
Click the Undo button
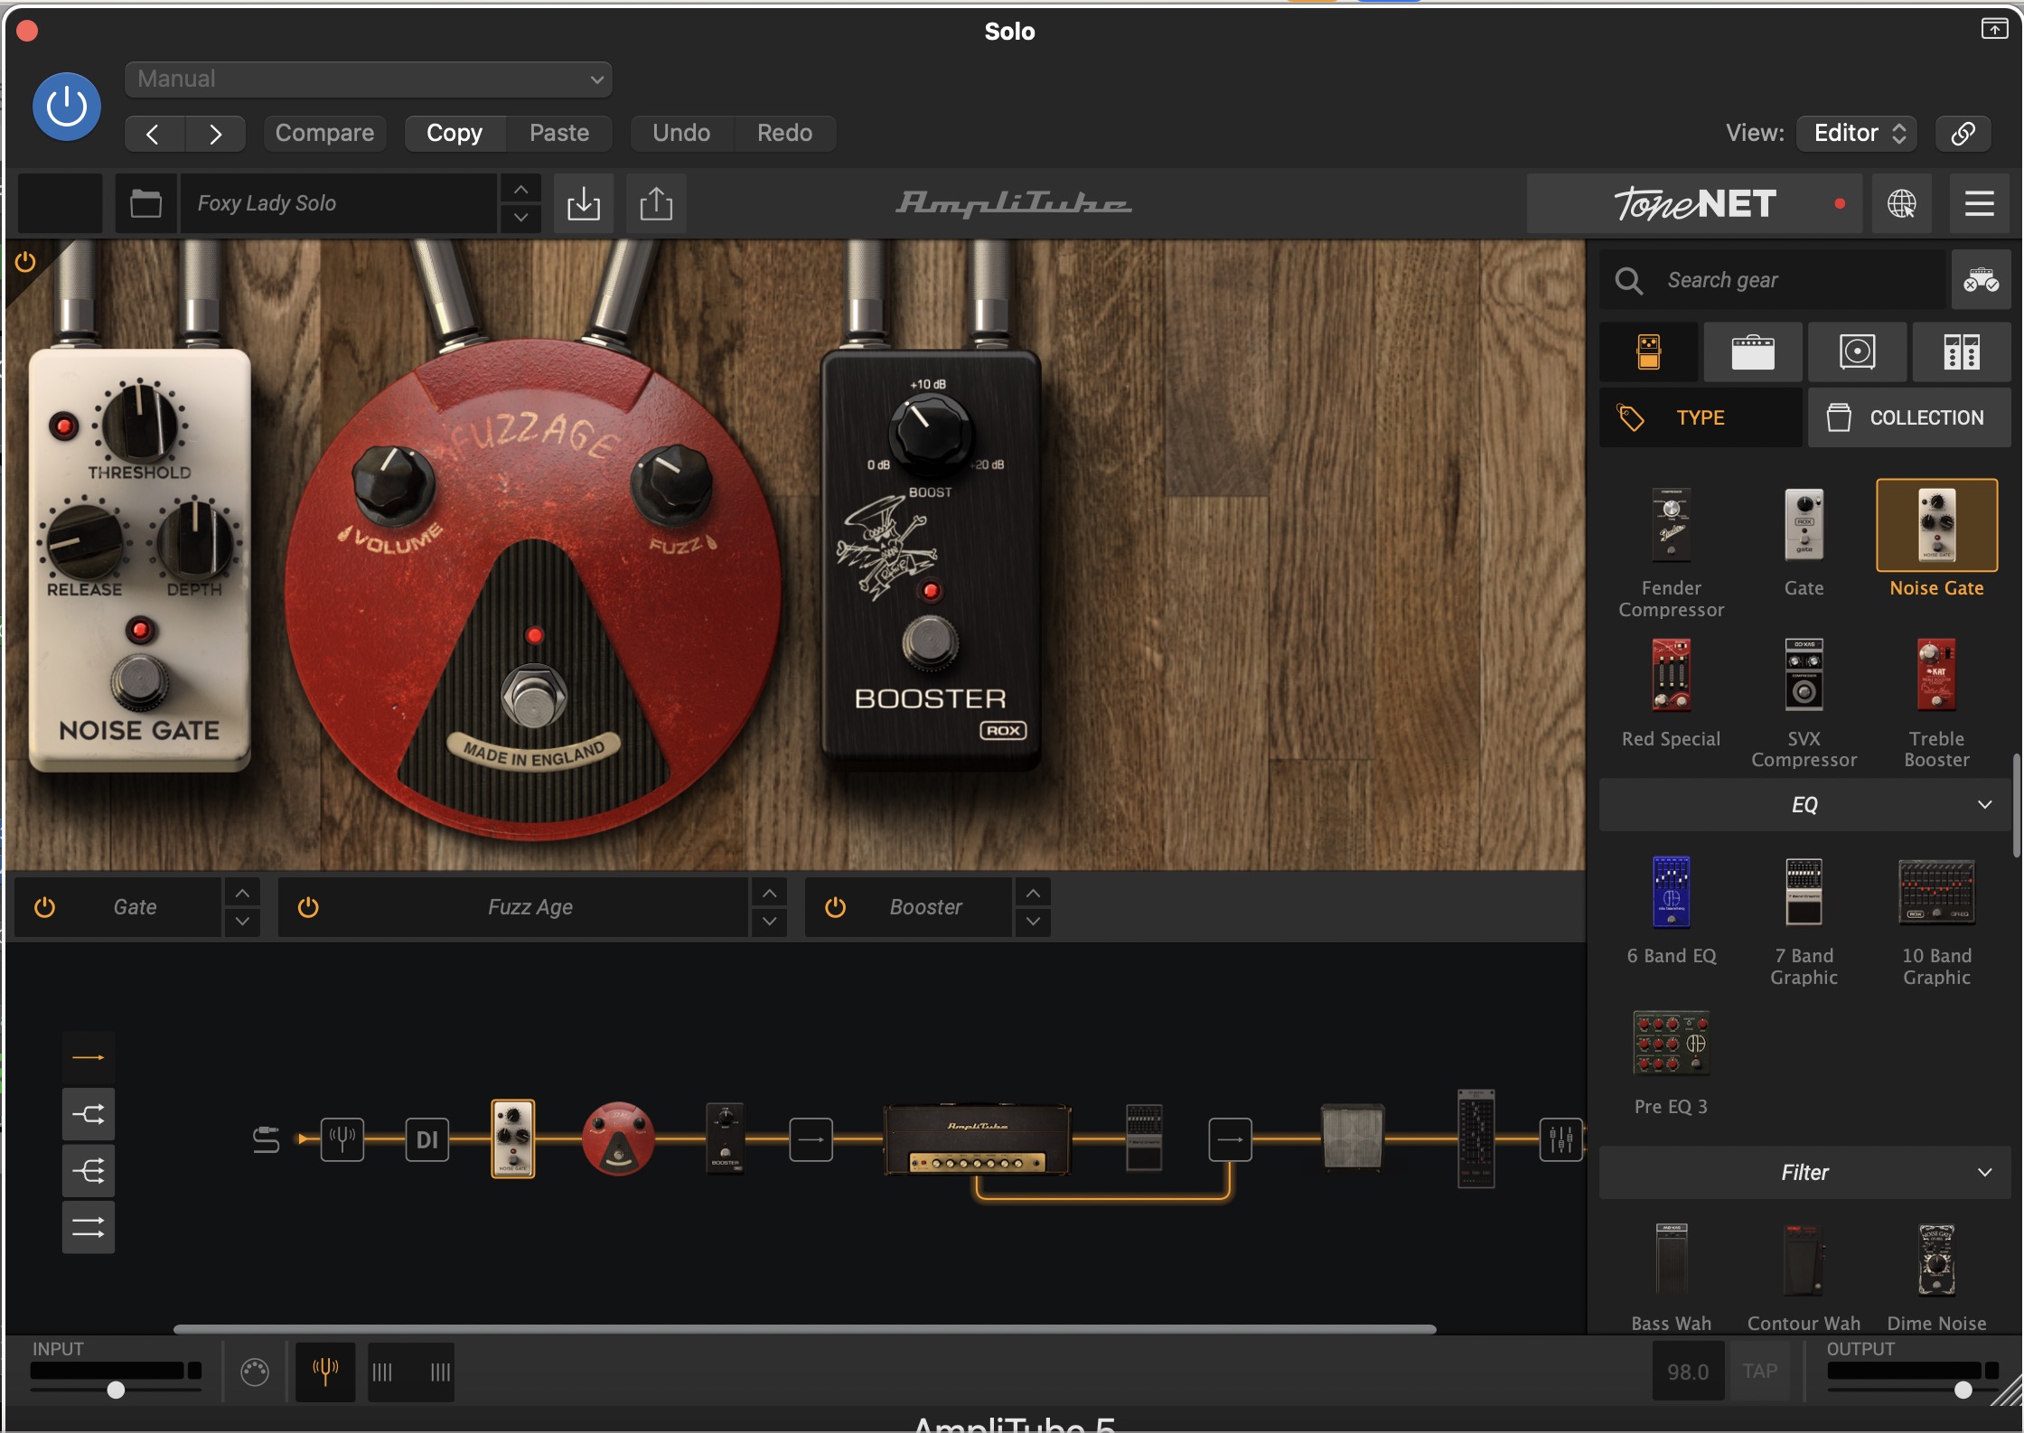pyautogui.click(x=681, y=134)
